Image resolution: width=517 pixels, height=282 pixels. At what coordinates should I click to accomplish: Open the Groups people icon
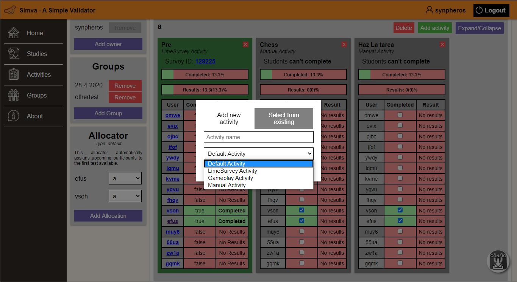14,95
